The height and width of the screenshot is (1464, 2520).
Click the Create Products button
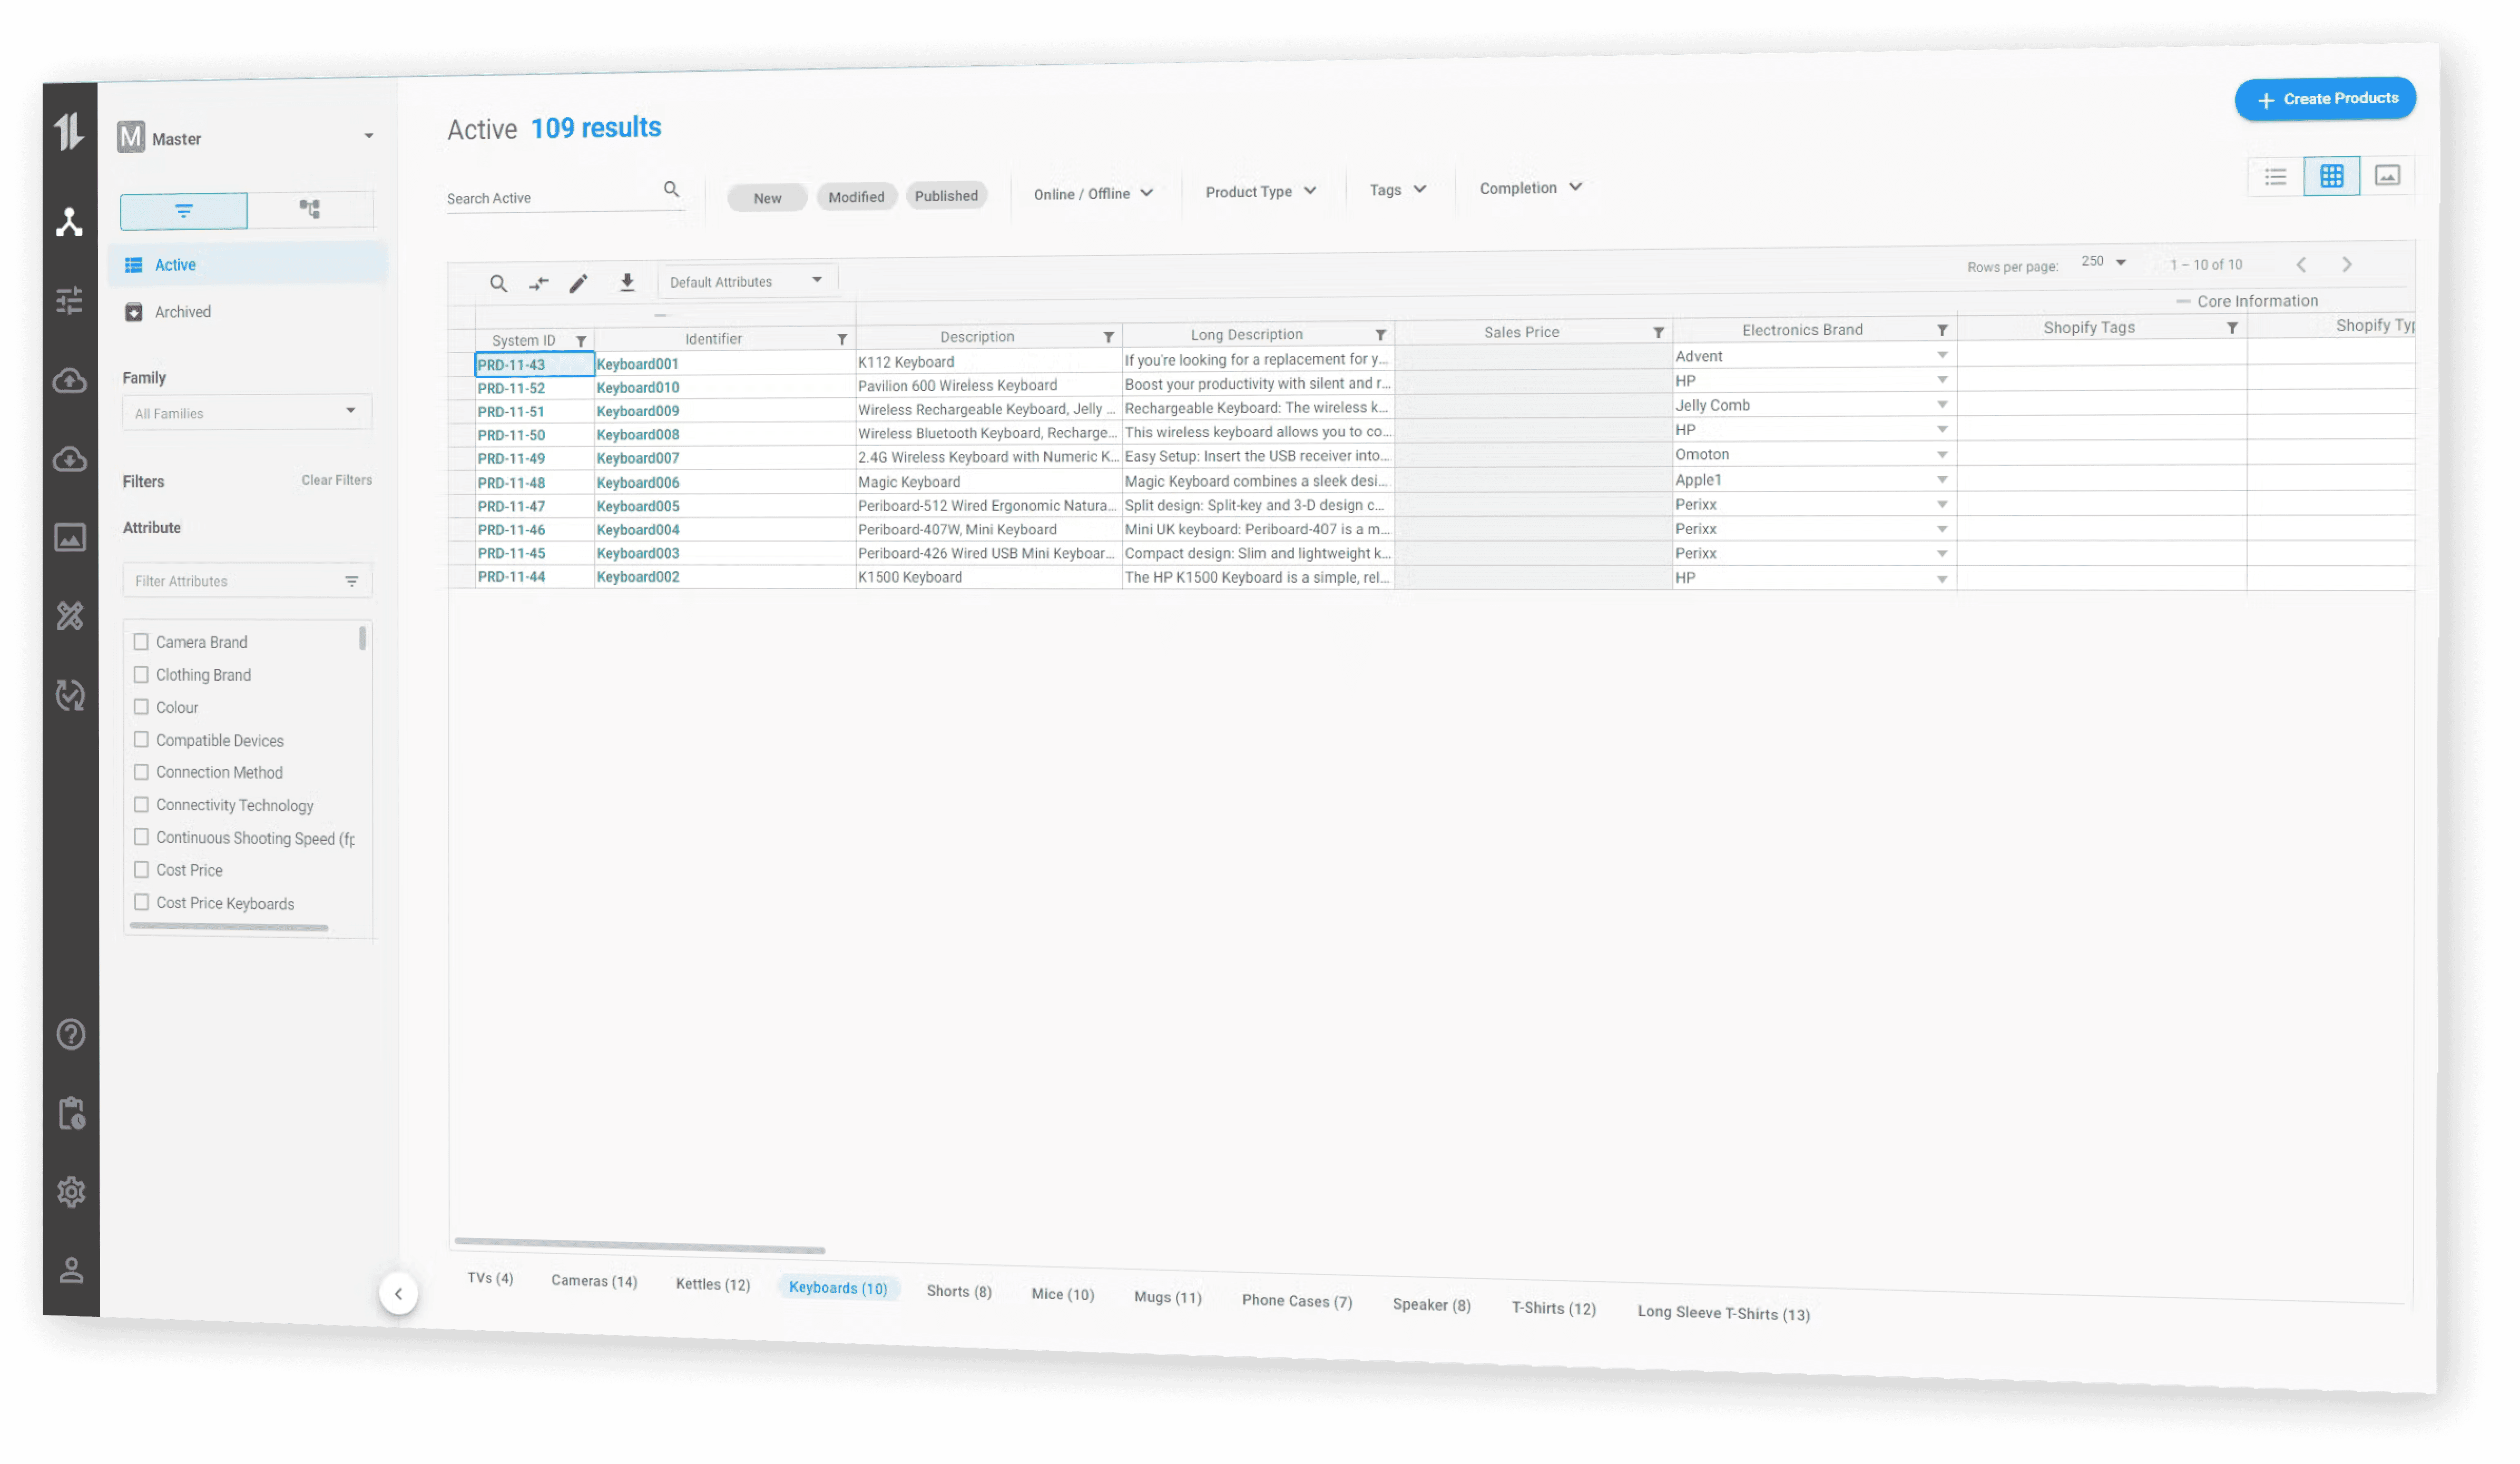[x=2325, y=98]
